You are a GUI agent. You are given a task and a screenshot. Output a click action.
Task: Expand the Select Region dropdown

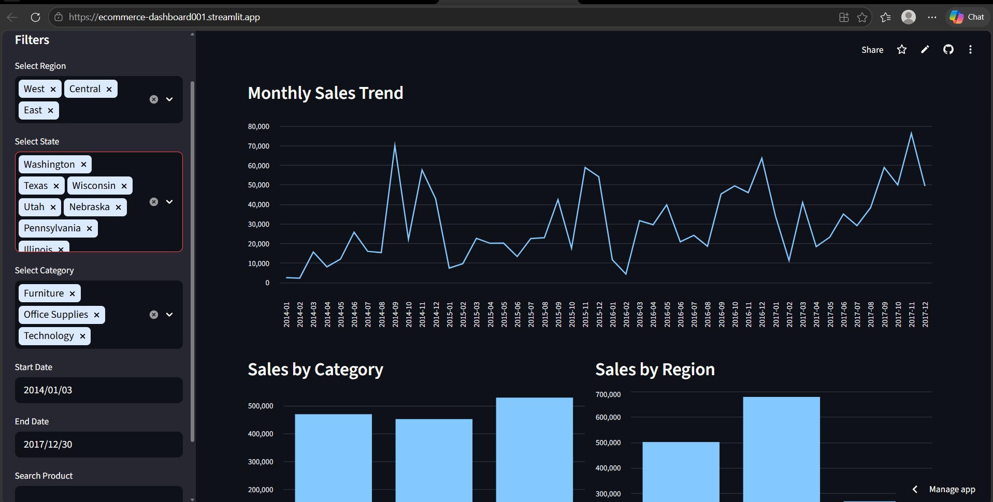pos(169,99)
